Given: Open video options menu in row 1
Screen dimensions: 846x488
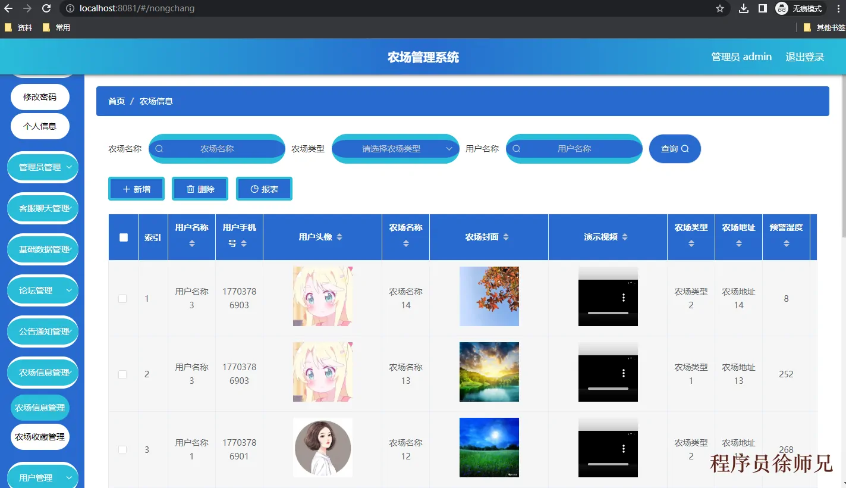Looking at the screenshot, I should 624,298.
